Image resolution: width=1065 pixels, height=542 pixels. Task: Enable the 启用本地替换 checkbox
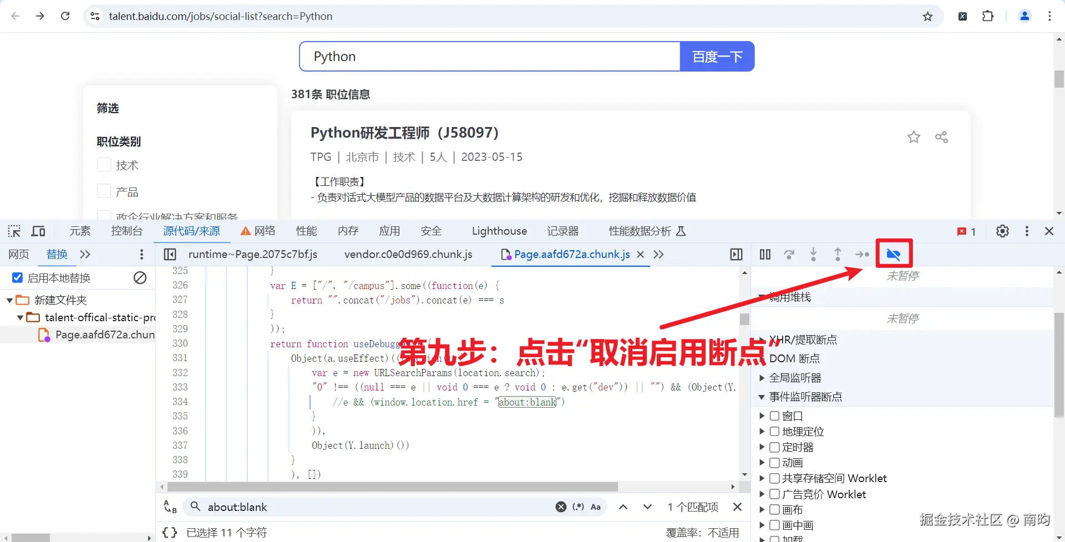(17, 277)
